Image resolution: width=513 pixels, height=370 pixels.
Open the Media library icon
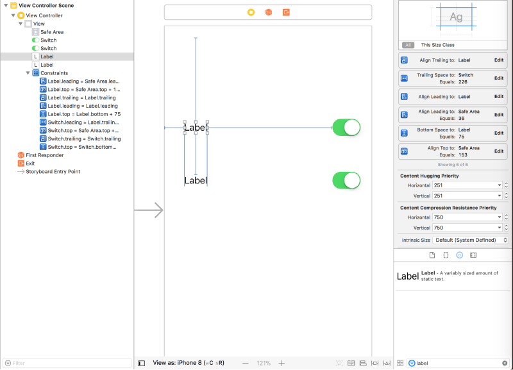pos(474,255)
